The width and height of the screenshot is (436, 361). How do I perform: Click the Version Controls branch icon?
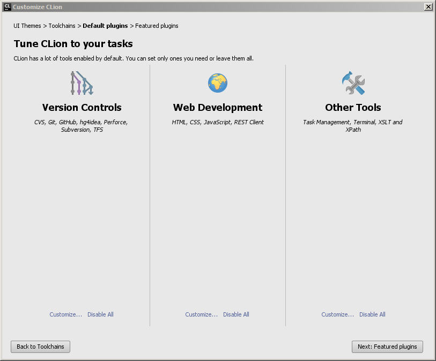[82, 82]
